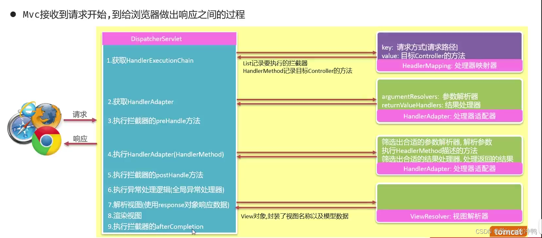Click the line key: 请求方式[请求路径]
This screenshot has height=238, width=542.
click(420, 47)
